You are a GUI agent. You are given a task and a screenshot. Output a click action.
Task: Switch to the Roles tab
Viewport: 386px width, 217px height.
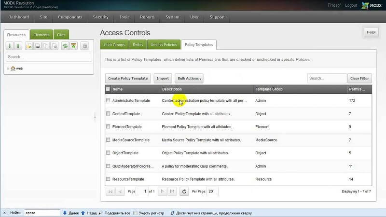pos(138,45)
